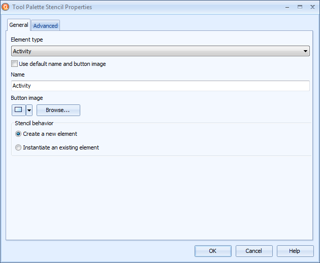320x263 pixels.
Task: Enable Use default name and button image
Action: pyautogui.click(x=14, y=64)
